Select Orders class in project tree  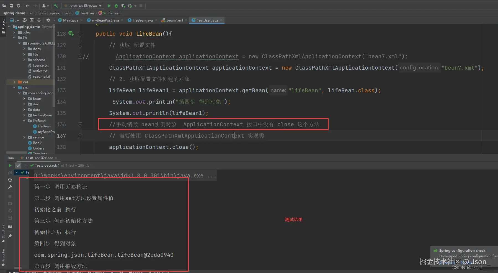38,148
